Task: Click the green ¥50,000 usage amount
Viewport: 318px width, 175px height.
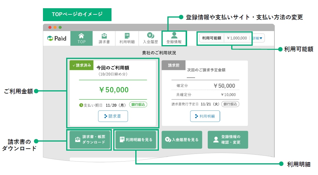Action: [x=114, y=90]
